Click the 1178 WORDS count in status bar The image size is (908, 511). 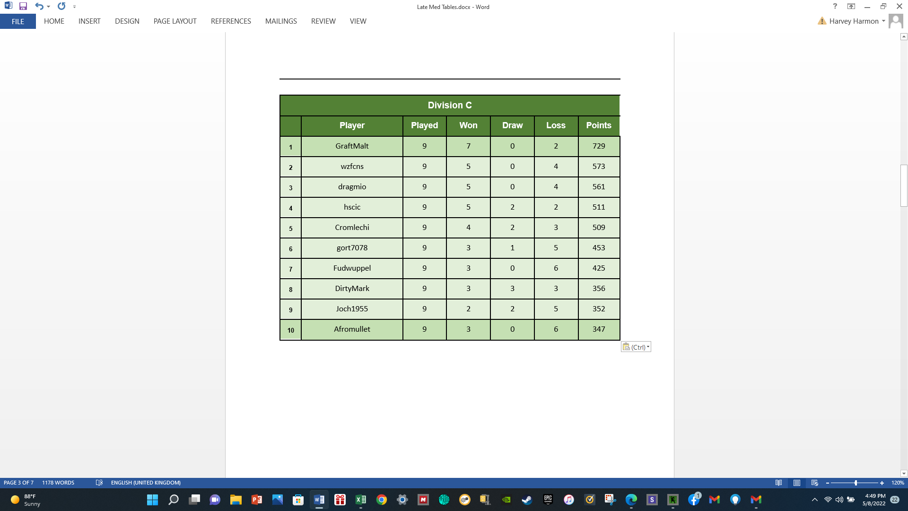(x=58, y=483)
